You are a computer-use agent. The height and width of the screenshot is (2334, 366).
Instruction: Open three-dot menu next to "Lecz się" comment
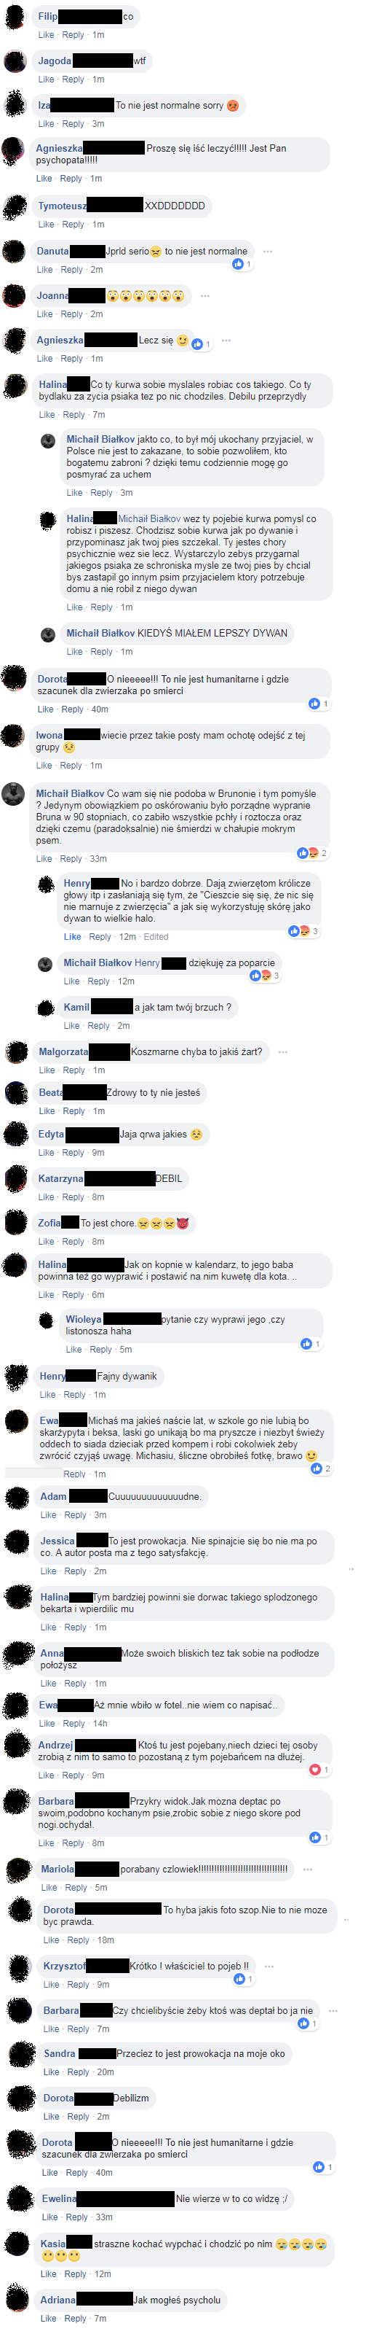click(x=226, y=340)
